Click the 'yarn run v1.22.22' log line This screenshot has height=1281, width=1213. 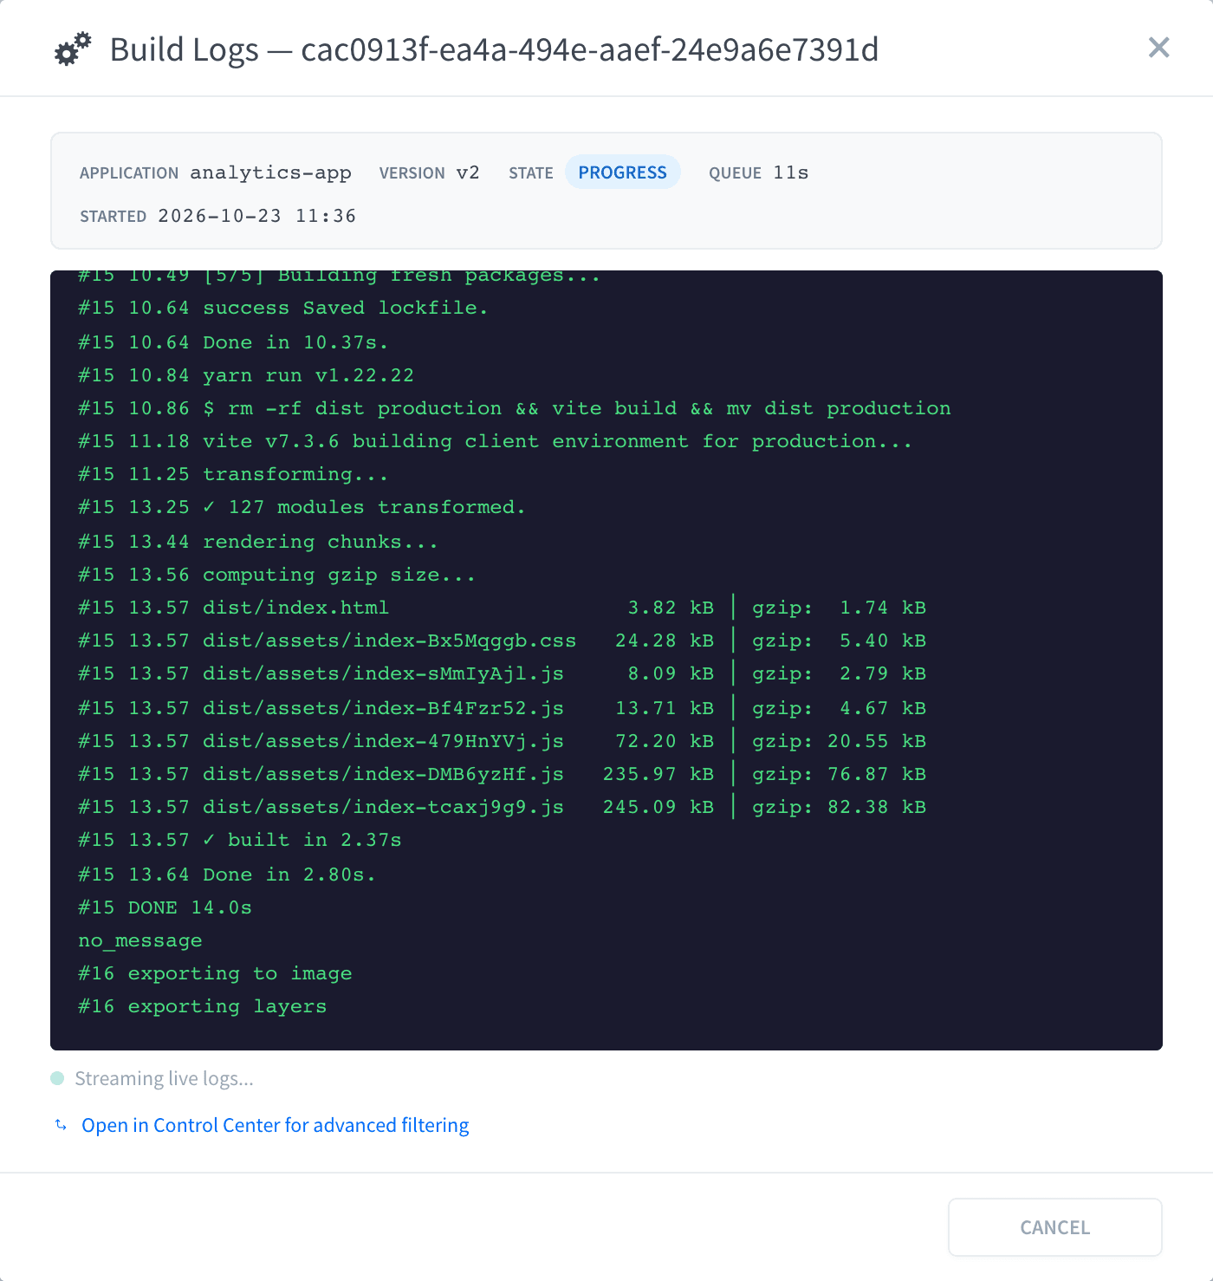click(x=246, y=375)
